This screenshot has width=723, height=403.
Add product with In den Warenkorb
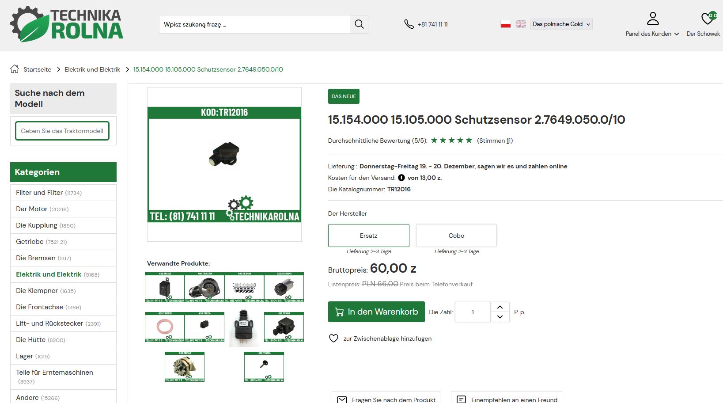[376, 312]
